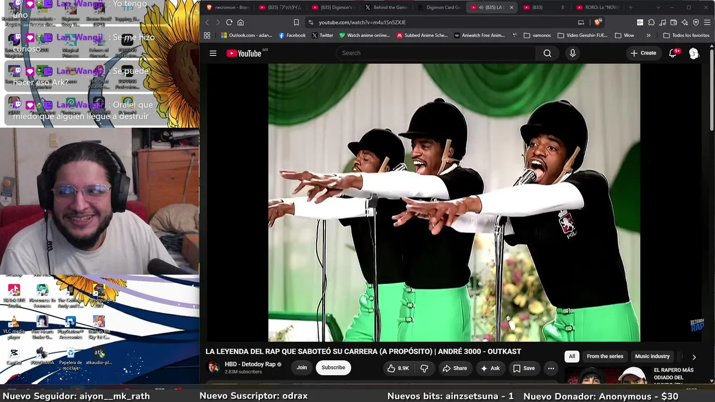This screenshot has height=402, width=715.
Task: Open the "Wow" bookmarks folder
Action: point(624,35)
